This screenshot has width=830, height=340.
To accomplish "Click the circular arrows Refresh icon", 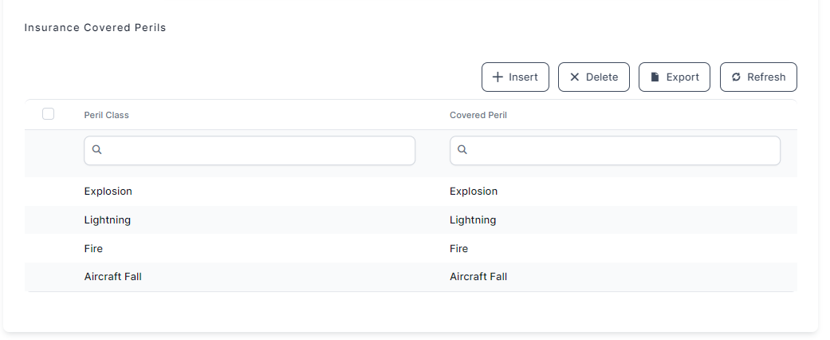I will (x=736, y=77).
